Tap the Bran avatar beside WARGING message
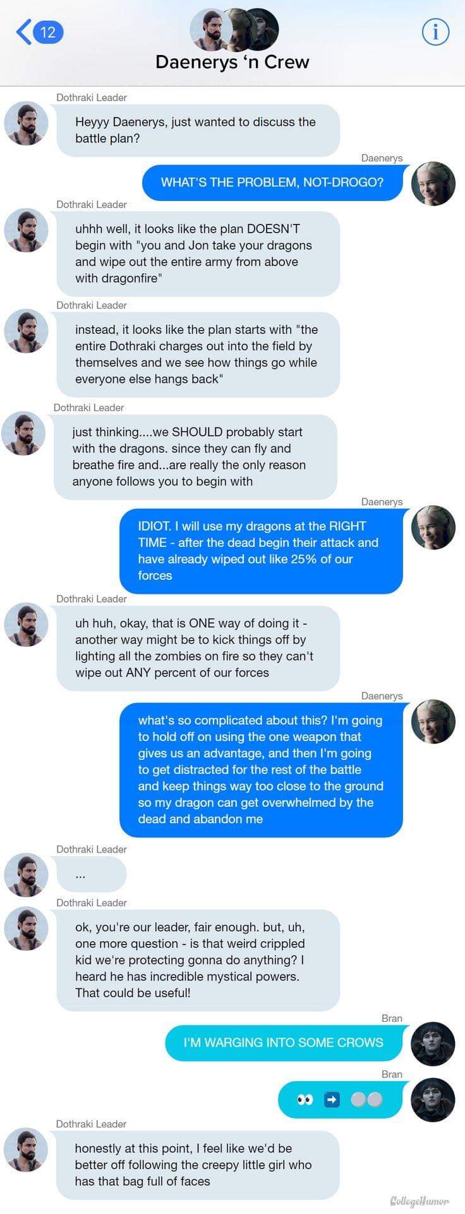The image size is (465, 1214). (433, 1044)
